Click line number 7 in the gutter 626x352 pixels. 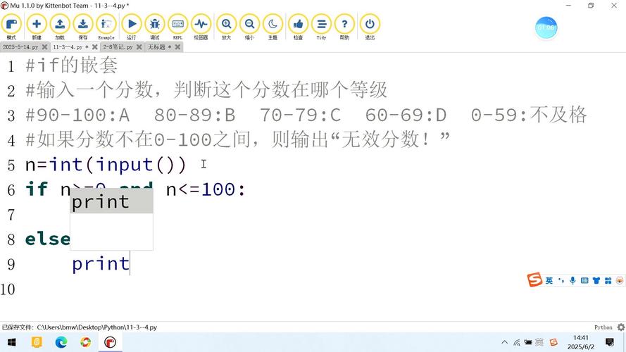click(11, 215)
